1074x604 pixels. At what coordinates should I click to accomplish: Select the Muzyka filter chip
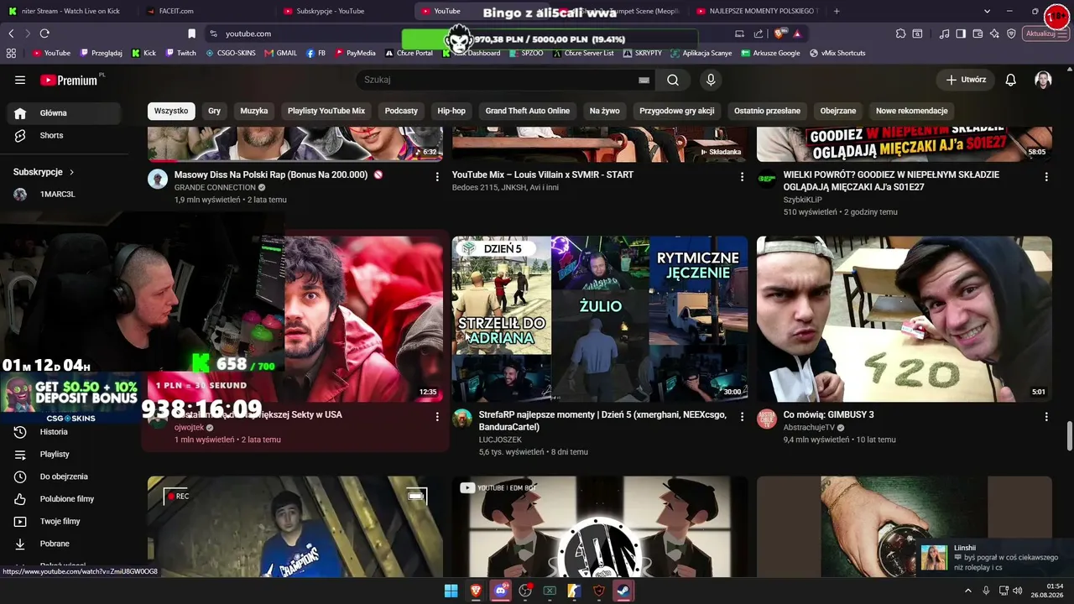[254, 111]
